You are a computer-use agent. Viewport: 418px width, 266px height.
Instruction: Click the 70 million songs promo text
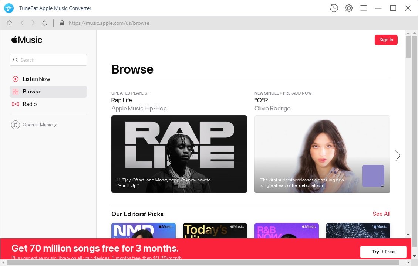(95, 248)
